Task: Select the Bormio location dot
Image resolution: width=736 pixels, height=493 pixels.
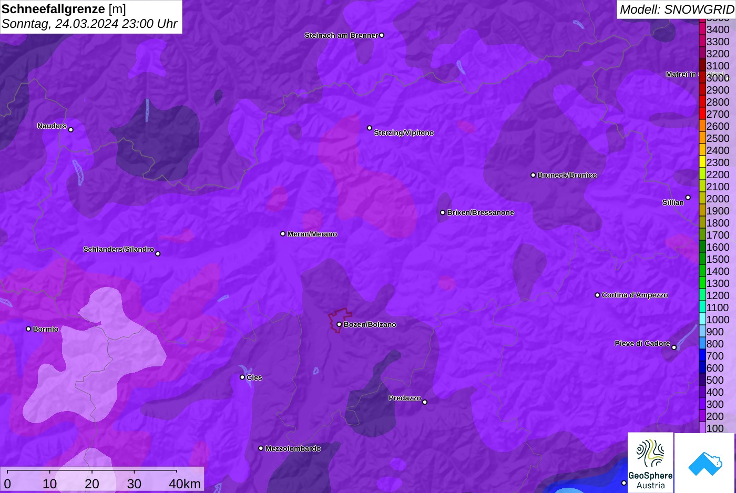Action: pyautogui.click(x=28, y=329)
